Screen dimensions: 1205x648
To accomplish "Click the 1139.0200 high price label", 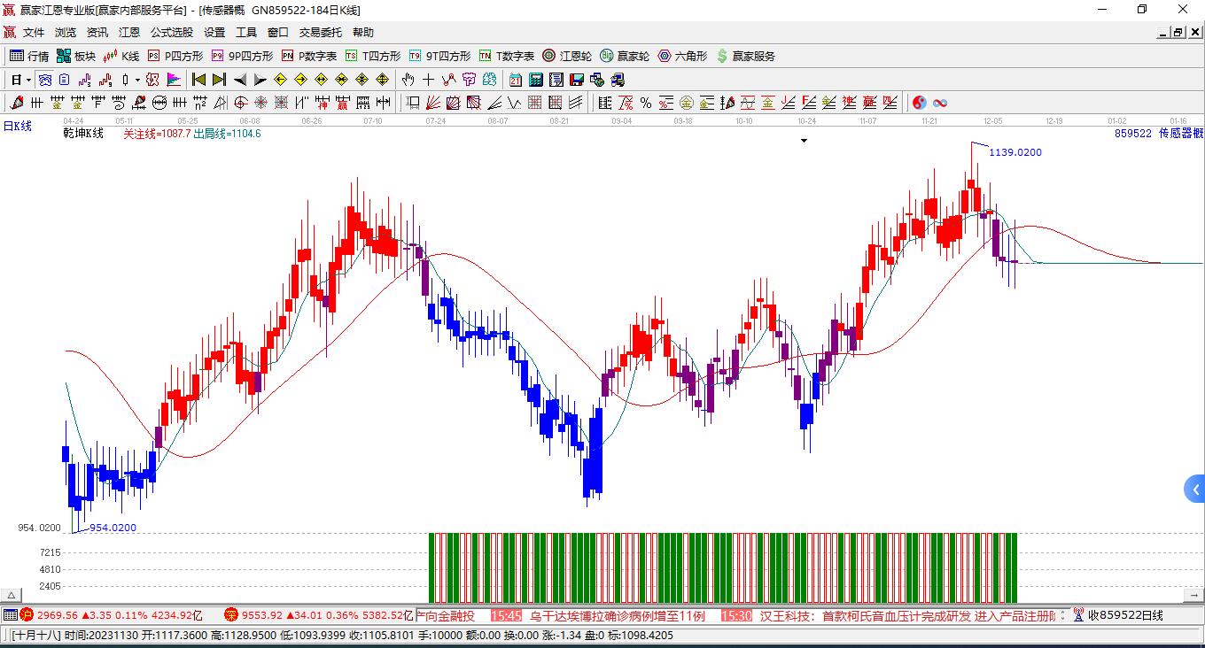I will (x=1015, y=152).
